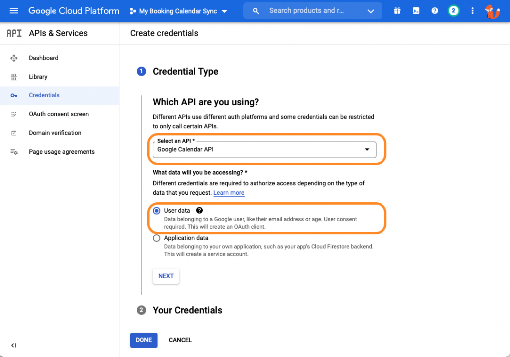This screenshot has width=510, height=357.
Task: Click the Create credentials page title
Action: 164,33
